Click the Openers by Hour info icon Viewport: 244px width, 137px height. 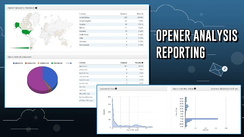click(x=116, y=89)
